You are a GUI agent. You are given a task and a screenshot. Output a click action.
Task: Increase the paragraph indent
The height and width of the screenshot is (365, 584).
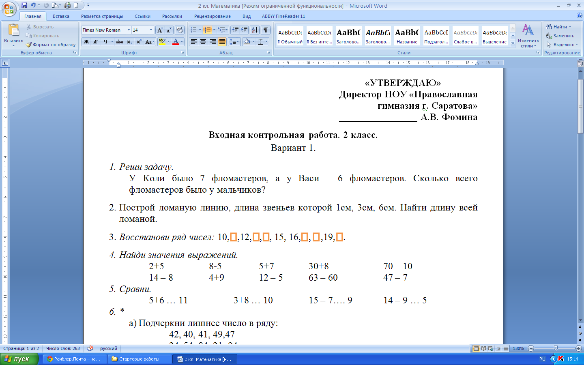[244, 30]
